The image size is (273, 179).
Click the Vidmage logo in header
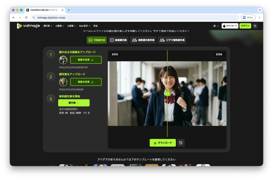point(28,26)
